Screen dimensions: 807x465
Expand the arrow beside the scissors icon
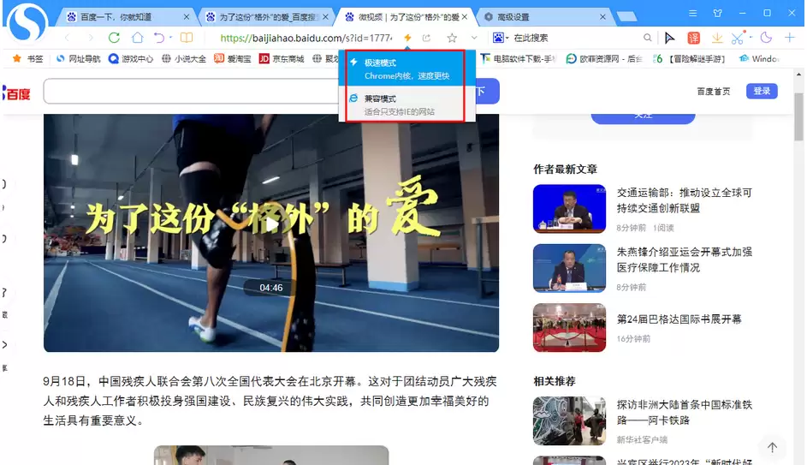click(x=751, y=38)
